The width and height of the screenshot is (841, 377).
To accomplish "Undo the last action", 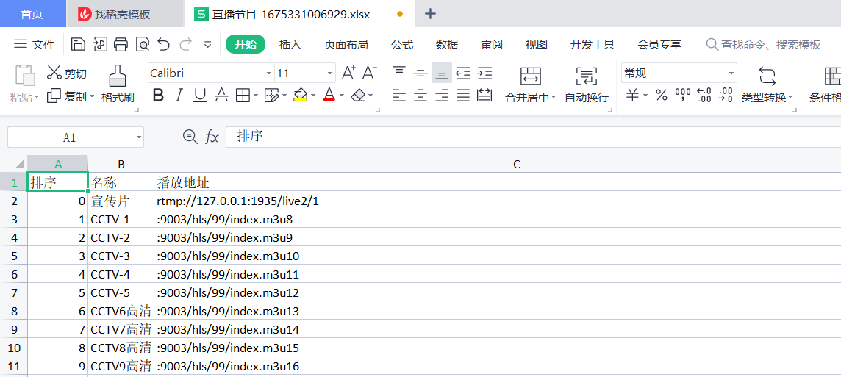I will 163,45.
